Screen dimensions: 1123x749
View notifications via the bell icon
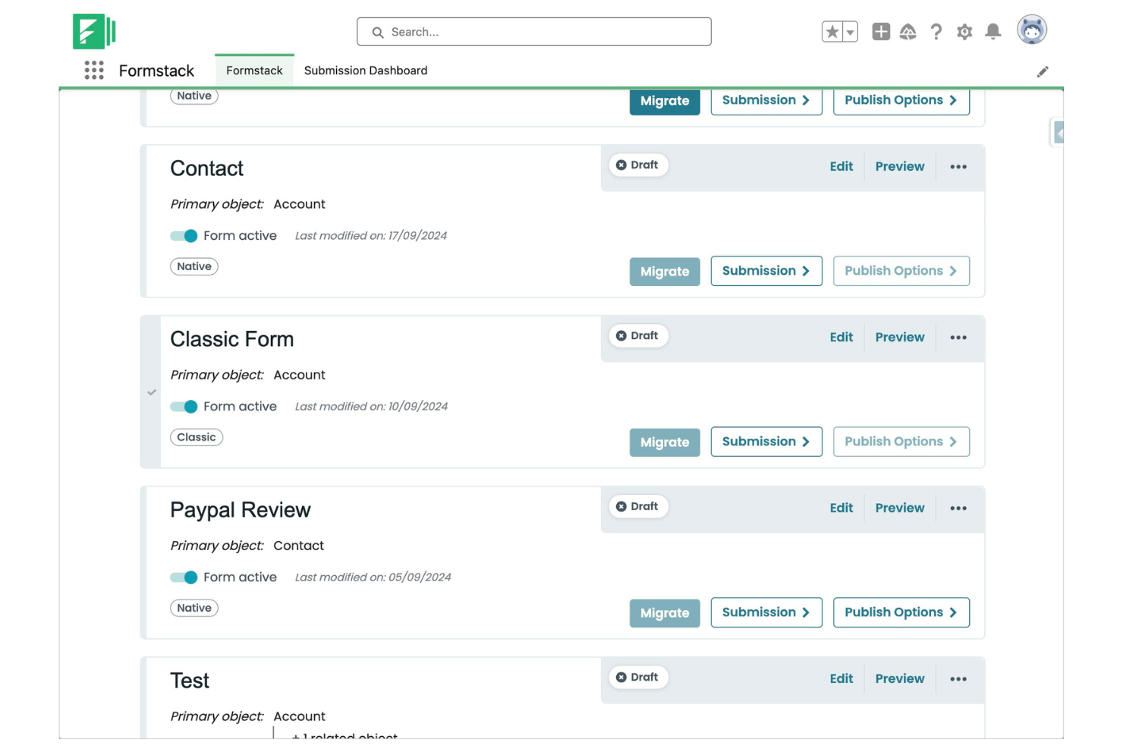coord(992,32)
